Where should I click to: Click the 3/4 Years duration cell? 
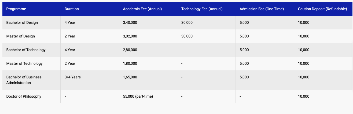(73, 77)
